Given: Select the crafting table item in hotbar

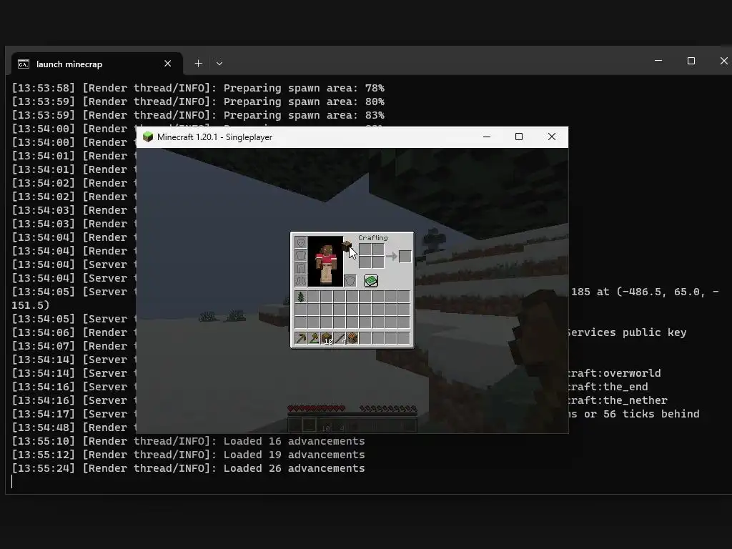Looking at the screenshot, I should pyautogui.click(x=352, y=337).
